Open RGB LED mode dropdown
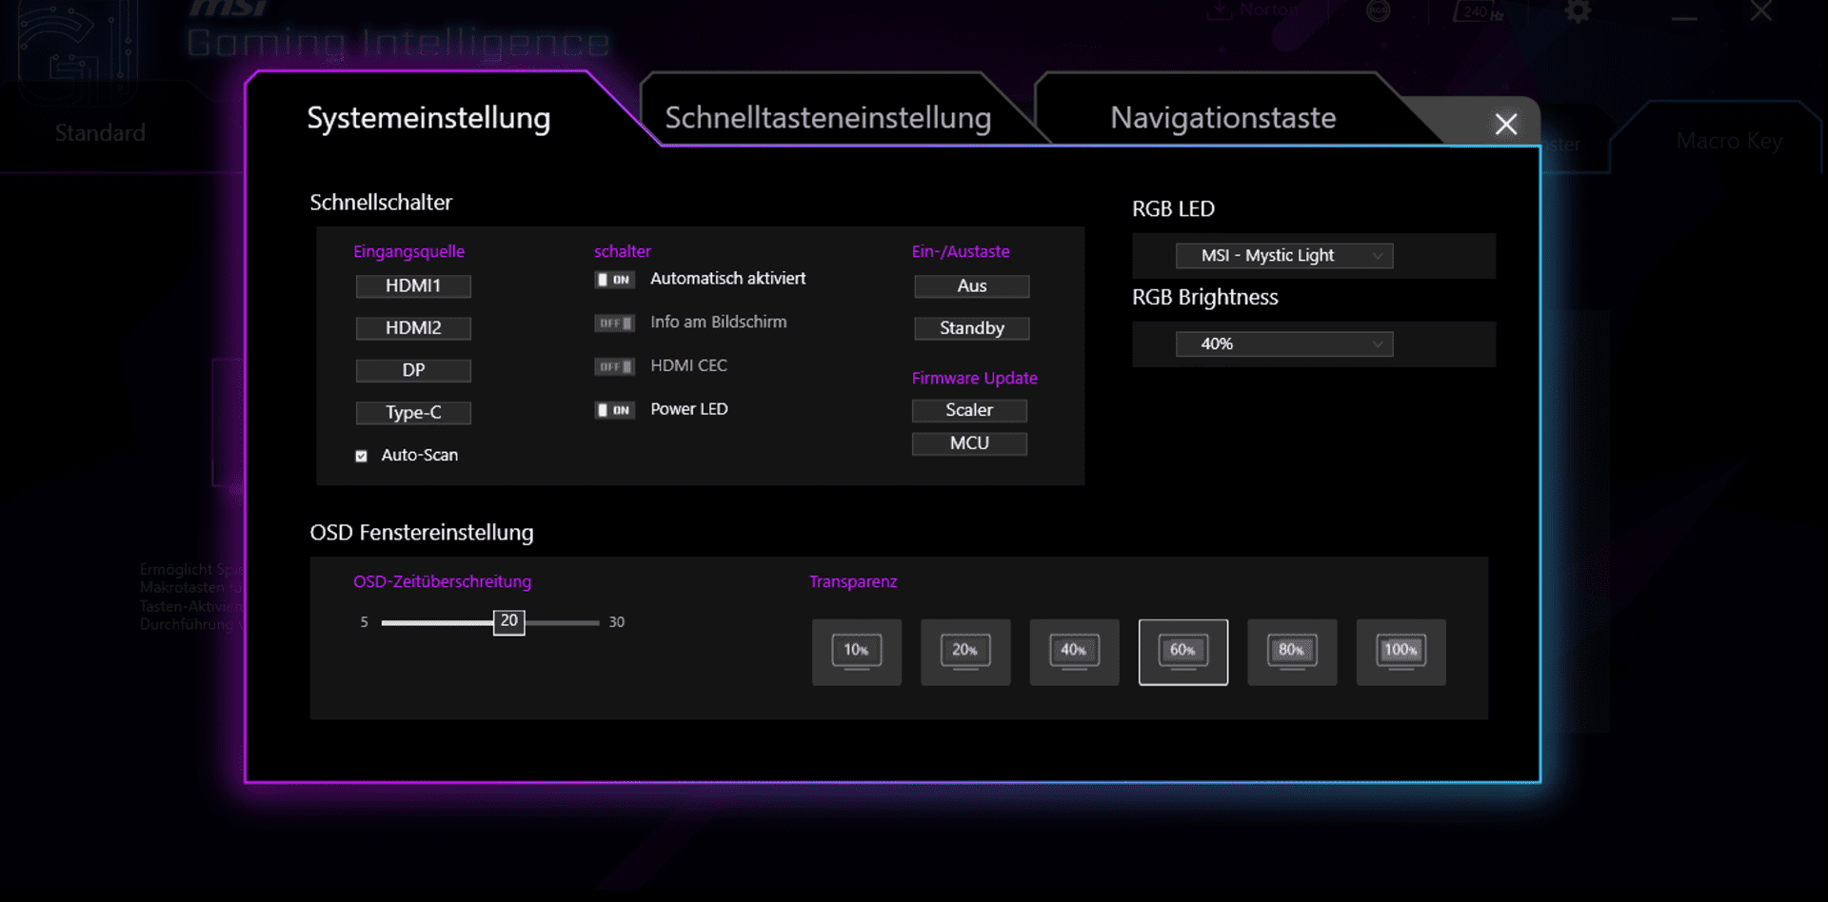Screen dimensions: 1828x902 [x=1283, y=255]
